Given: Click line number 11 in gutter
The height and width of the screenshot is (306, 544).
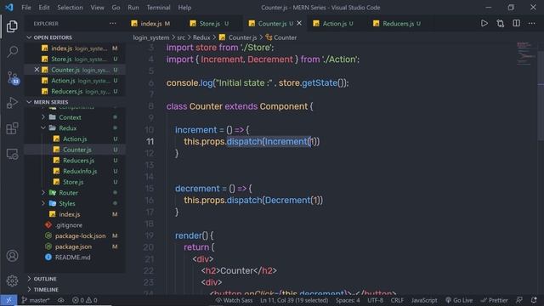Looking at the screenshot, I should pyautogui.click(x=150, y=142).
